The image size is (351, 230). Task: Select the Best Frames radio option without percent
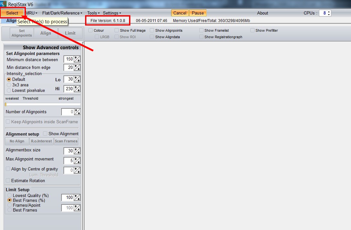tap(9, 210)
